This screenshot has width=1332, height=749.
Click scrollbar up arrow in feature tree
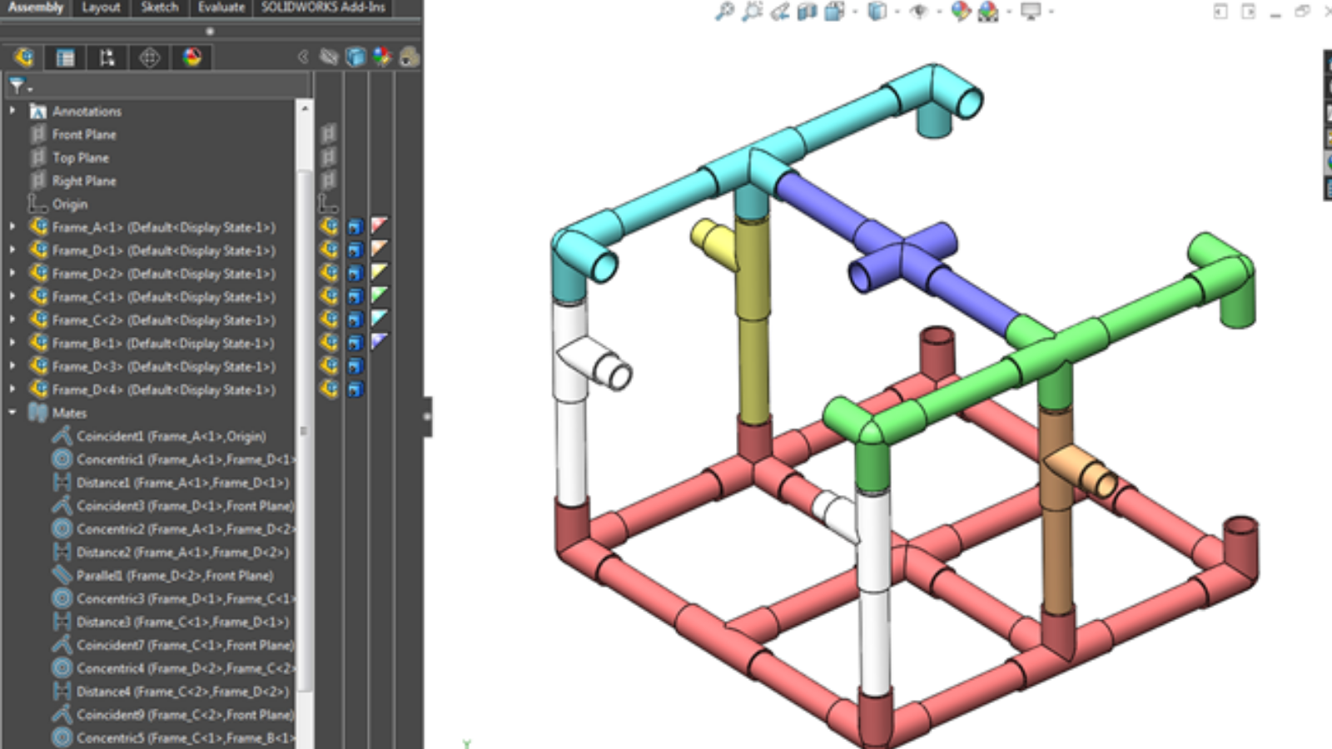tap(305, 108)
